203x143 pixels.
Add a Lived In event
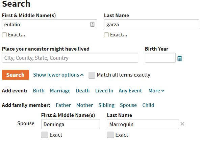104,91
